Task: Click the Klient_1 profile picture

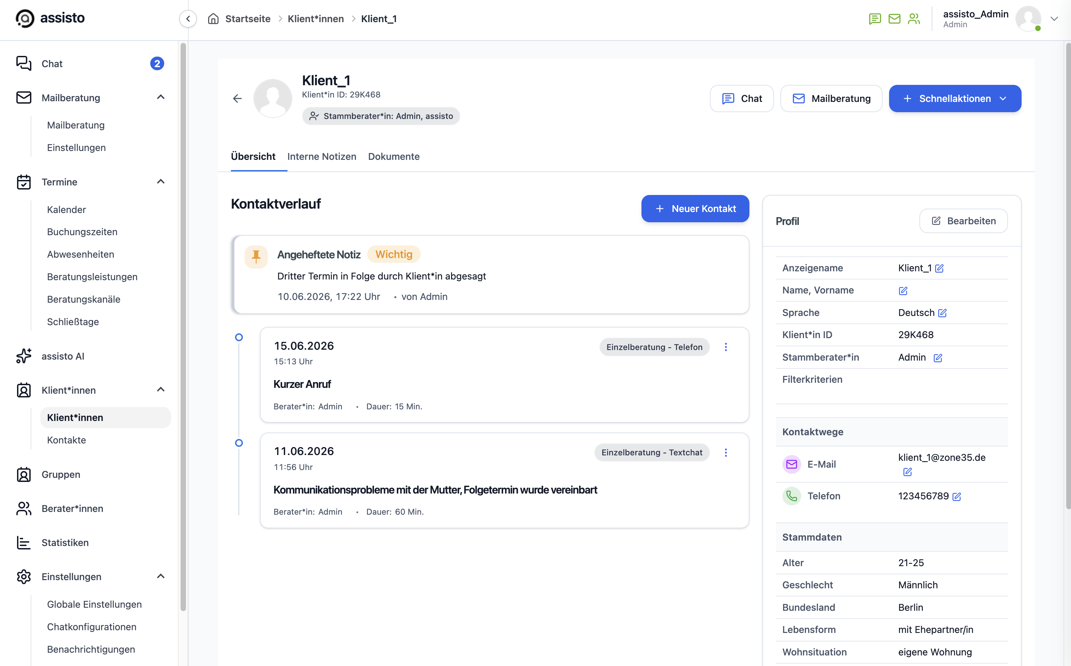Action: coord(273,98)
